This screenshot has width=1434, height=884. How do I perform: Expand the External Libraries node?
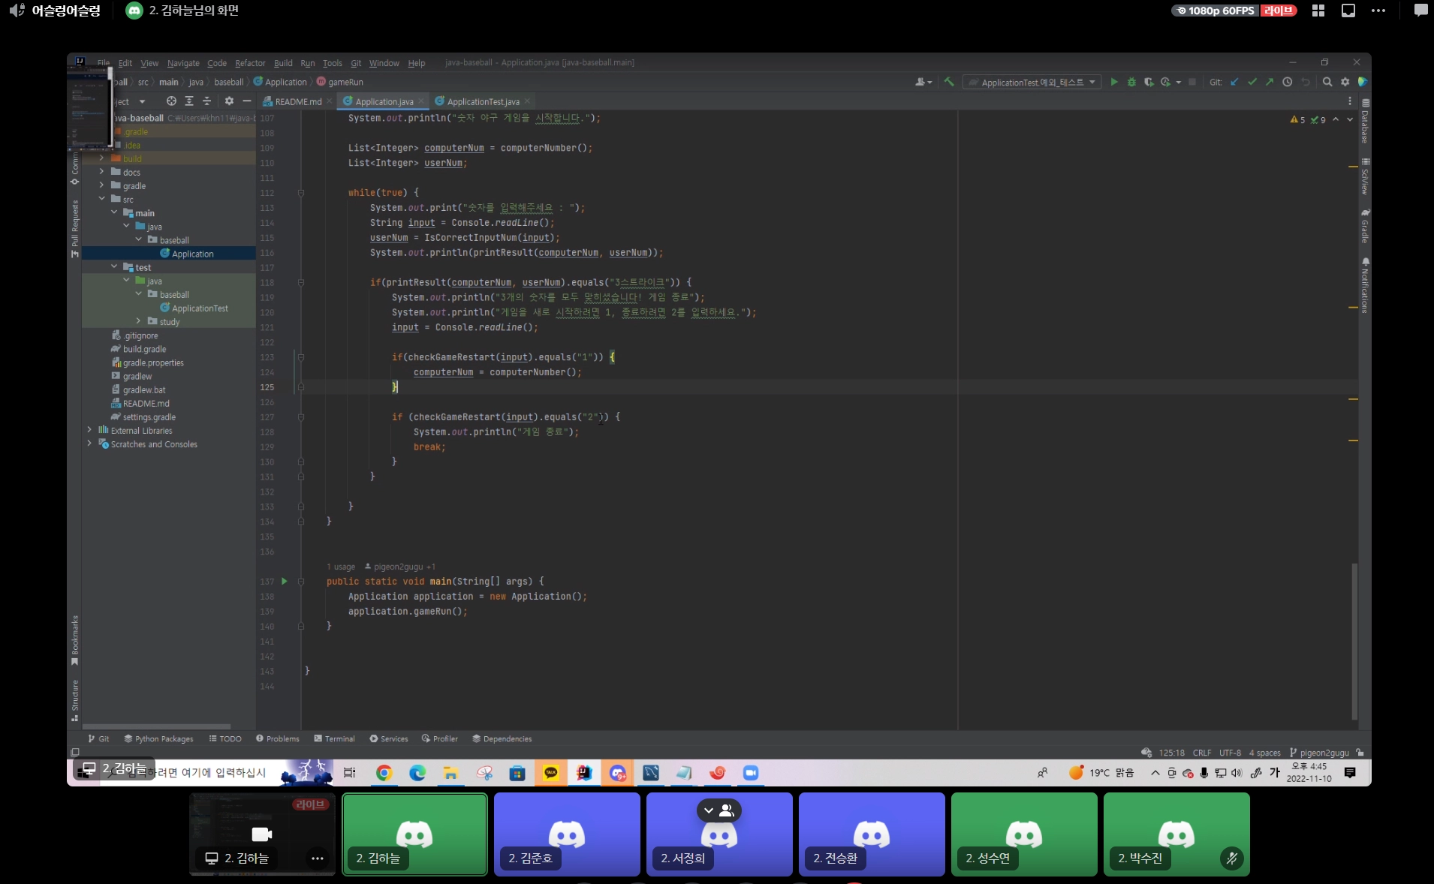click(89, 431)
